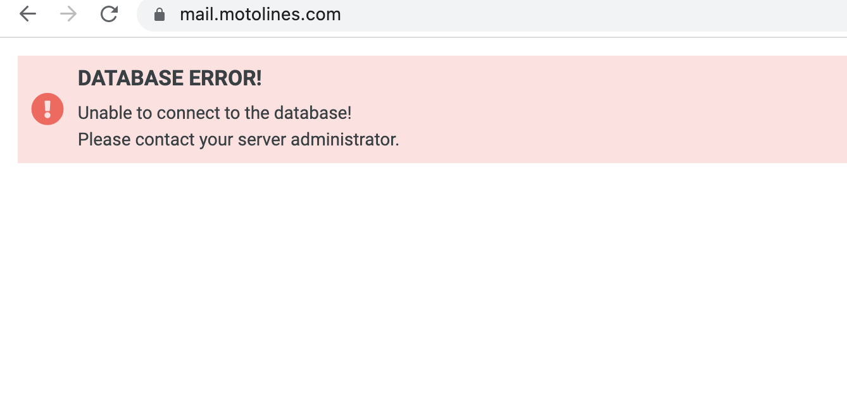The image size is (847, 406).
Task: Click "Unable to connect to the database!" message
Action: coord(215,113)
